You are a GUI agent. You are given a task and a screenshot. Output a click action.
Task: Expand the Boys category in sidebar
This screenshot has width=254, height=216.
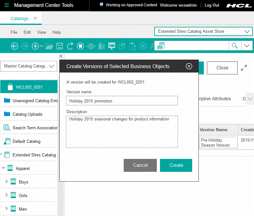pos(7,182)
